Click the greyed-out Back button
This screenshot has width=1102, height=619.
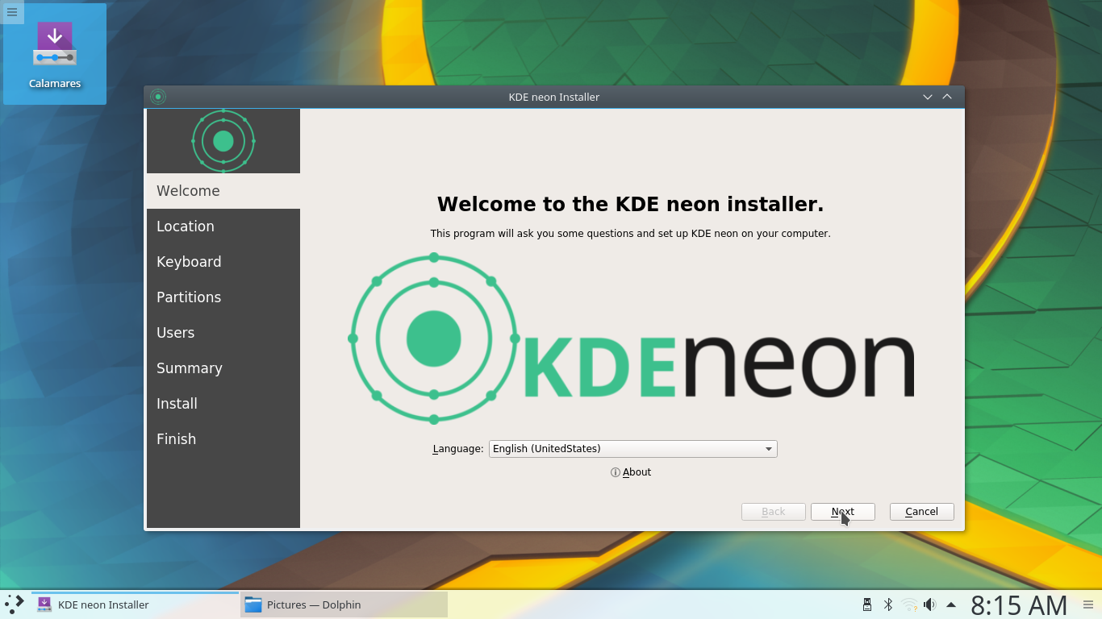(774, 512)
